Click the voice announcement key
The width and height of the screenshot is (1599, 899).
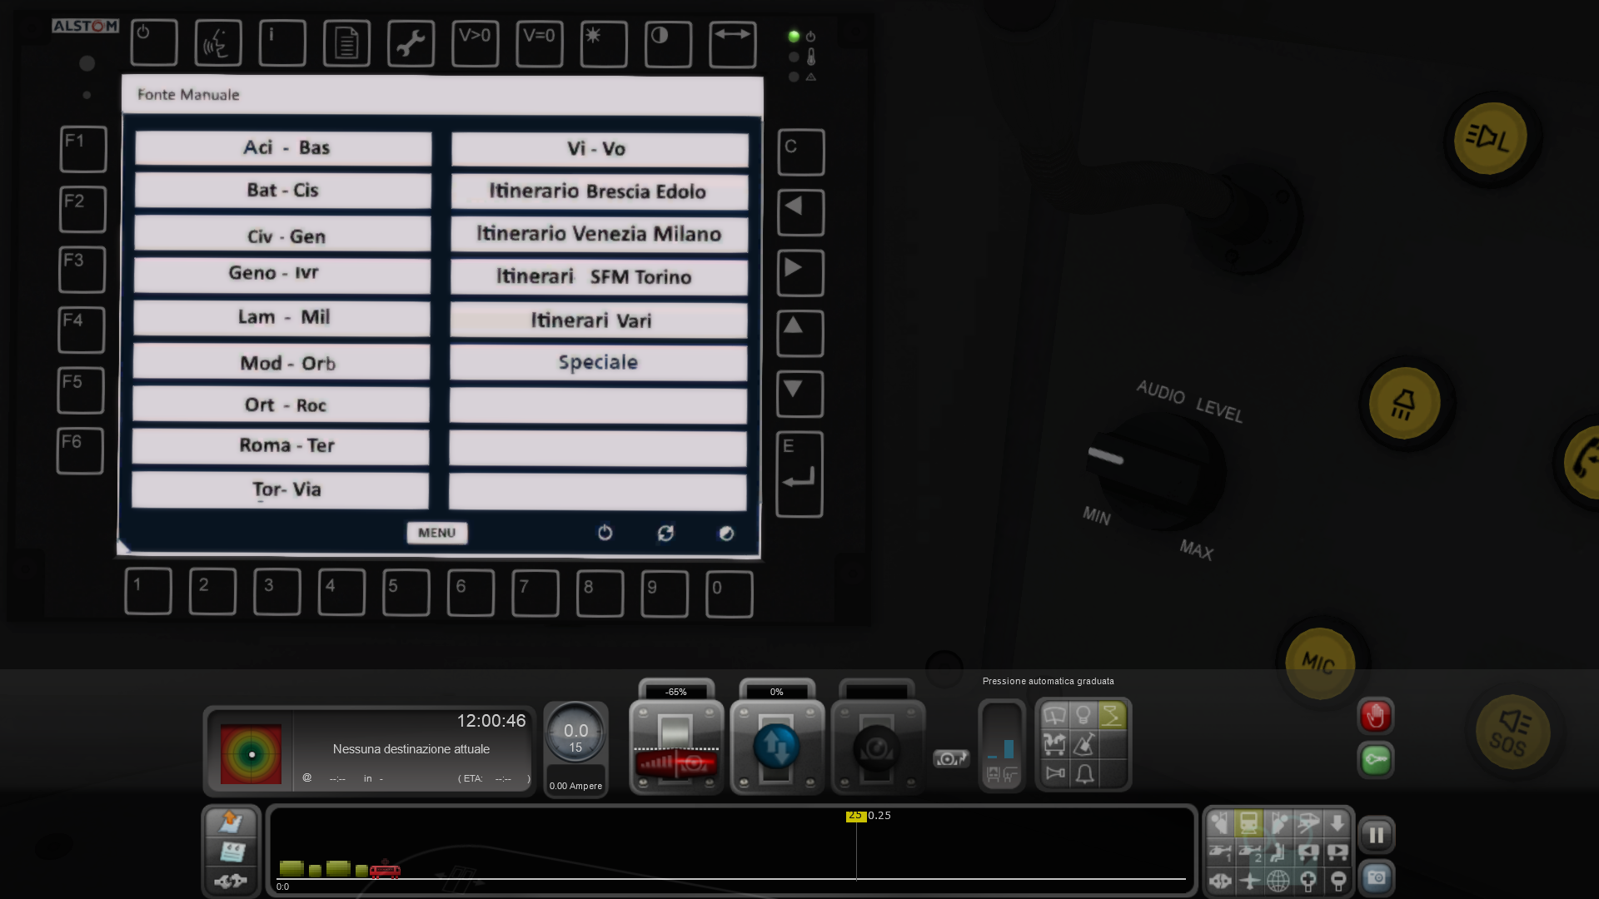point(218,42)
